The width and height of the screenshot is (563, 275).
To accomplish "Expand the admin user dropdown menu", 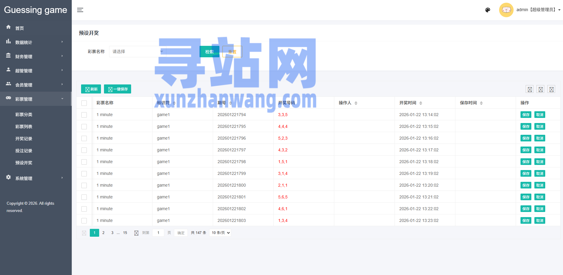I will point(538,10).
